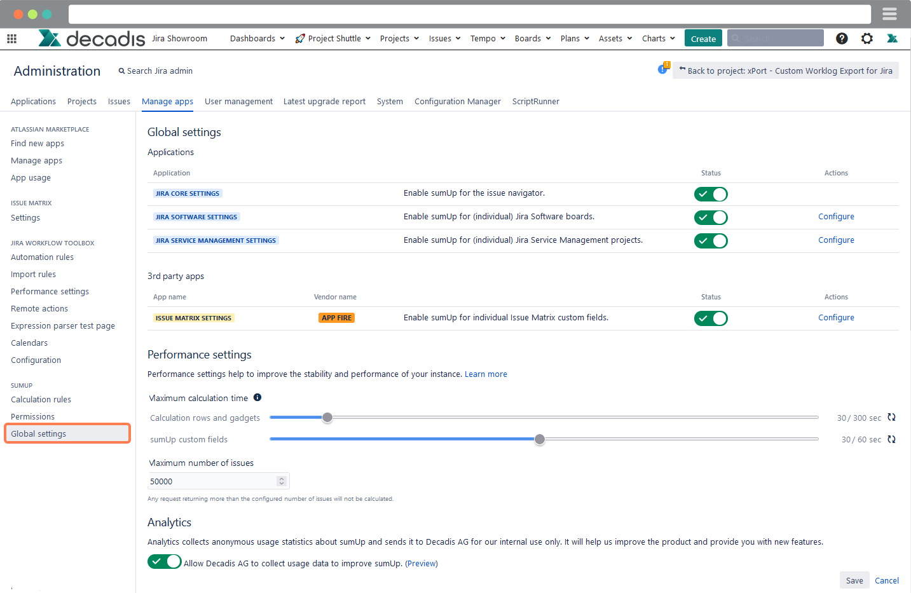Reset sumUp custom fields time icon
Image resolution: width=911 pixels, height=593 pixels.
pyautogui.click(x=891, y=439)
